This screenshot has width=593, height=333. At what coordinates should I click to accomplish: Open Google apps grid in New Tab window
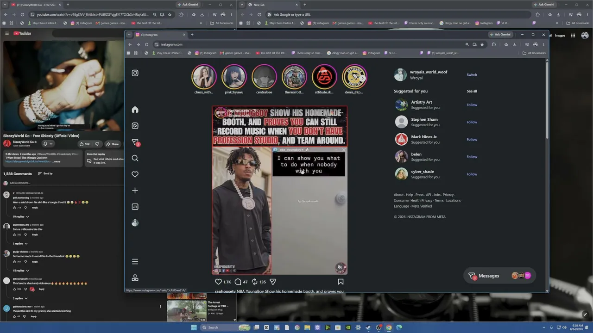[x=573, y=35]
